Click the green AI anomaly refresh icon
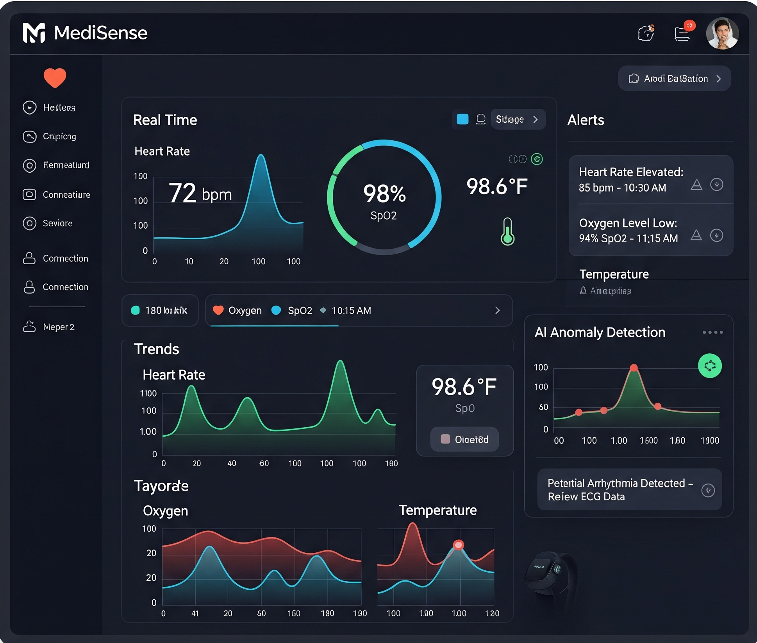The image size is (757, 643). tap(709, 366)
